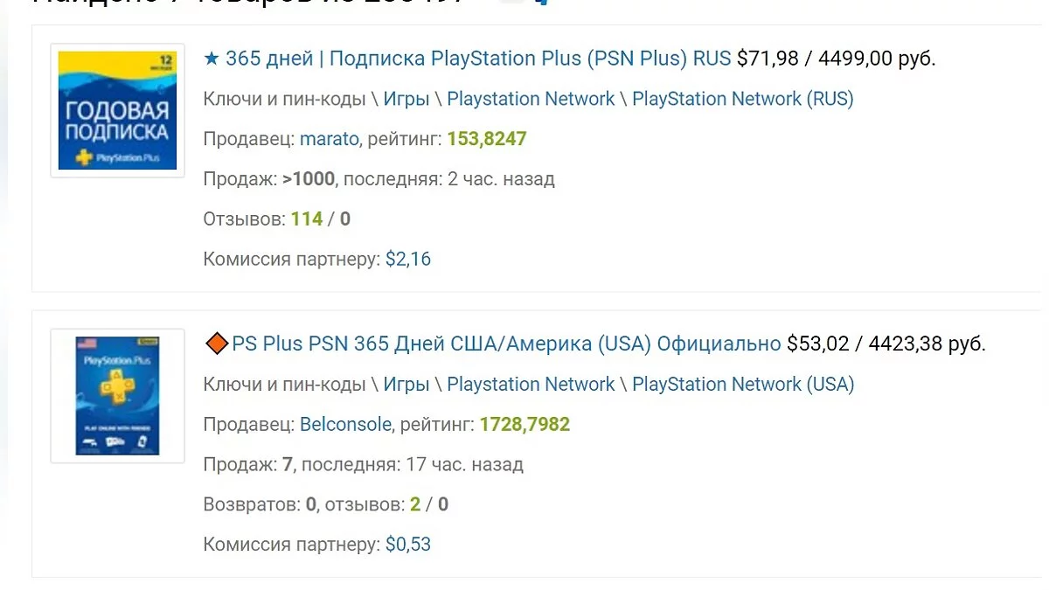Image resolution: width=1049 pixels, height=590 pixels.
Task: View seller marato's profile
Action: point(329,139)
